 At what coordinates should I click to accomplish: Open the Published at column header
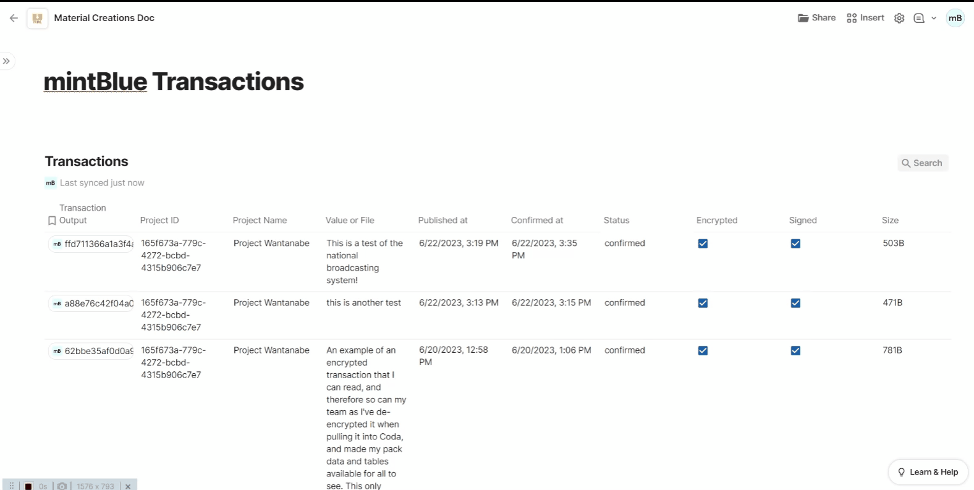pyautogui.click(x=443, y=221)
